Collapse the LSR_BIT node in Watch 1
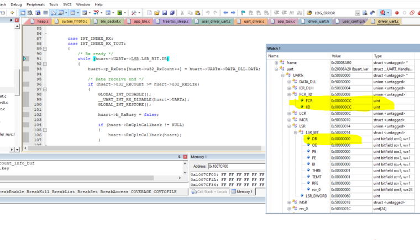Screen dimensions: 420x240 [x=295, y=132]
